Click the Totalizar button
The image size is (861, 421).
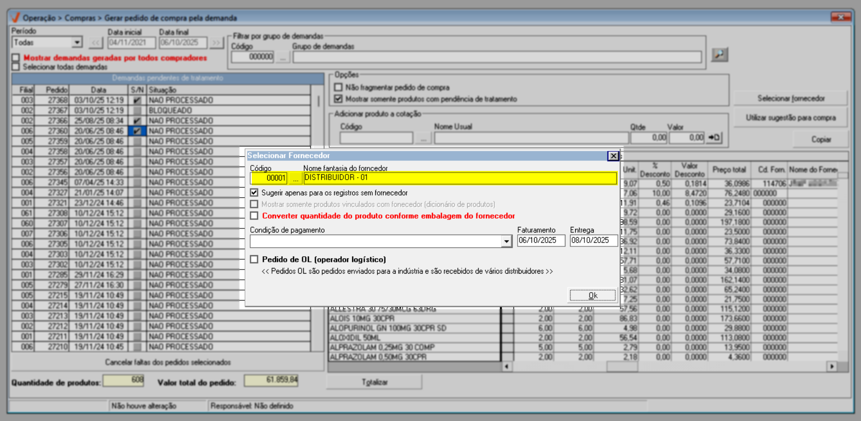(x=374, y=382)
